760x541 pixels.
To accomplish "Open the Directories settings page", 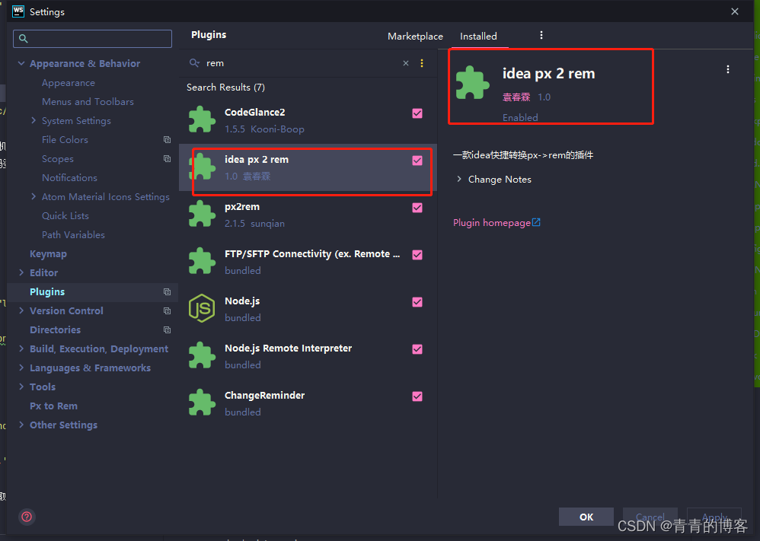I will [x=56, y=329].
